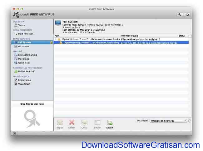This screenshot has width=203, height=151.
Task: Select Start new scan
Action: (26, 34)
